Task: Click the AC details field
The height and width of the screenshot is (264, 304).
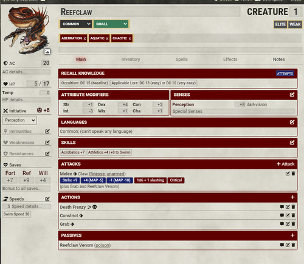Action: pos(26,72)
